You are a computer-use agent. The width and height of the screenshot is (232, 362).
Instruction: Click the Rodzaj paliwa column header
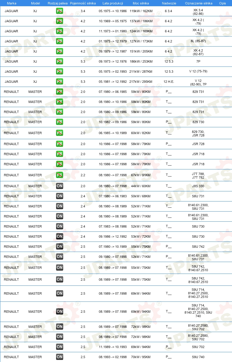tap(58, 3)
